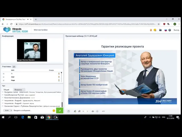The image size is (182, 137).
Task: Send message with green enter button
Action: point(60,110)
